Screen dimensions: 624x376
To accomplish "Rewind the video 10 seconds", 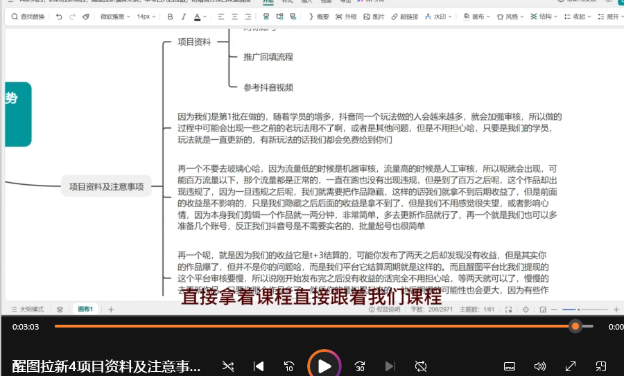I will click(x=289, y=366).
